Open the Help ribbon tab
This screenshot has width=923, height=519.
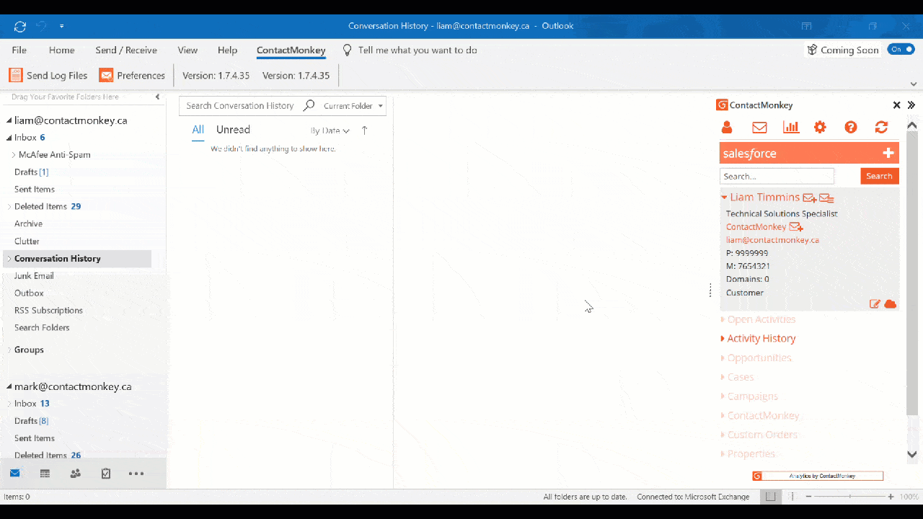(x=227, y=50)
